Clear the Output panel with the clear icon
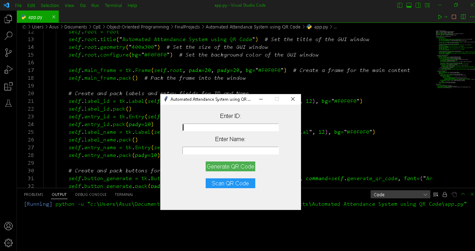The width and height of the screenshot is (475, 251). pyautogui.click(x=435, y=194)
